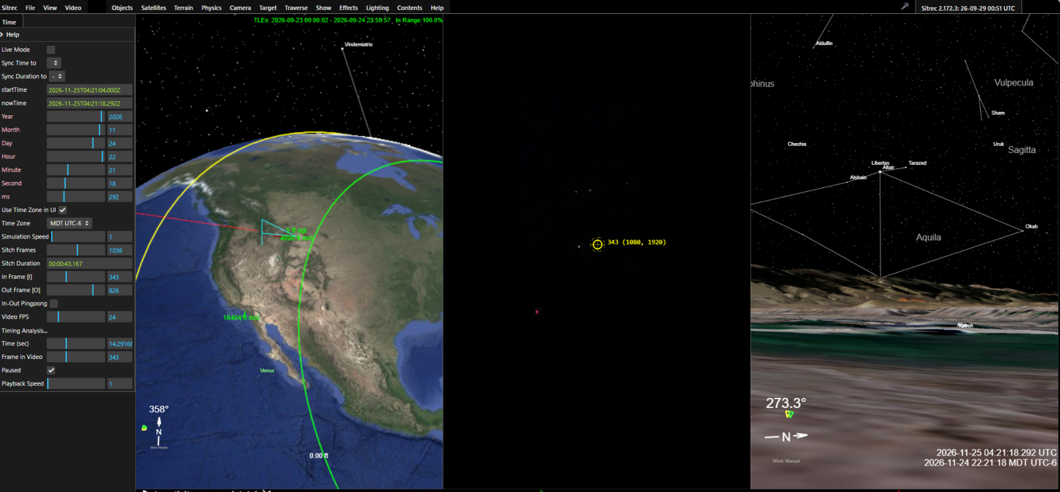1060x492 pixels.
Task: Click the Minute slider
Action: pos(76,170)
